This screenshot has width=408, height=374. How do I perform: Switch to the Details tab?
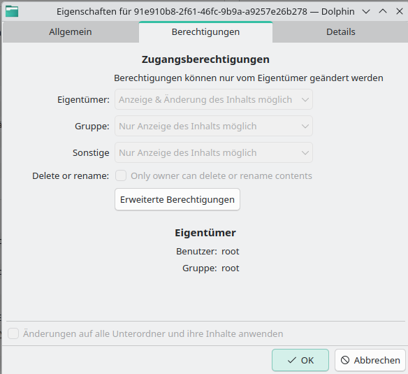coord(340,31)
